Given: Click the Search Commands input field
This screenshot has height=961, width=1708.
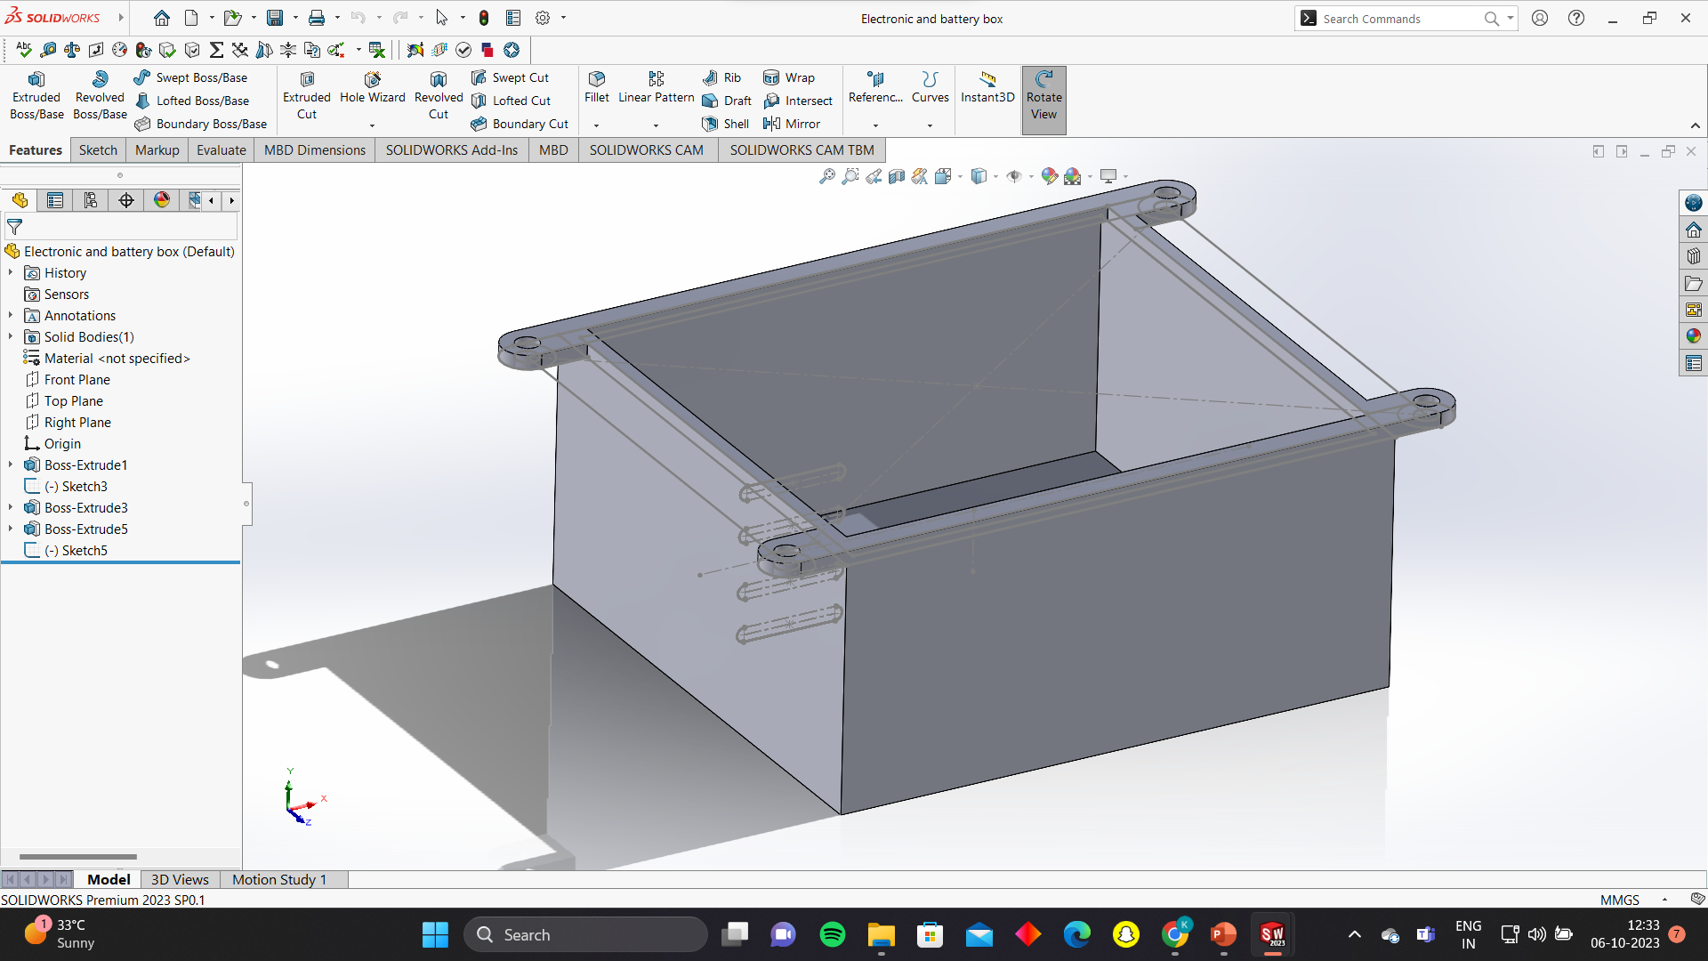Looking at the screenshot, I should click(x=1397, y=19).
